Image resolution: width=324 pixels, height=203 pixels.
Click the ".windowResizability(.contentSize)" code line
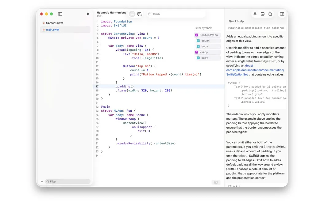point(146,143)
